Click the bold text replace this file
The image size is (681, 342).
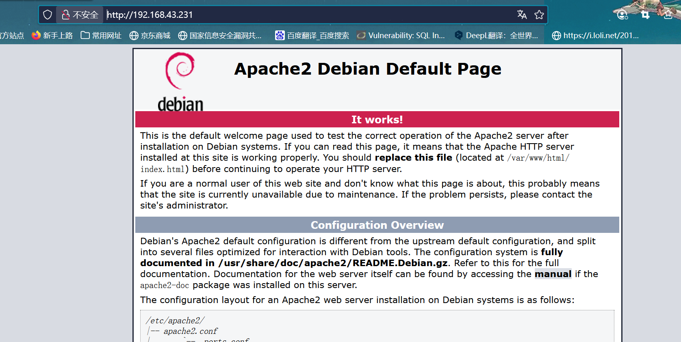click(413, 157)
